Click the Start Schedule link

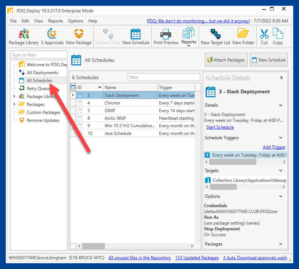coord(220,127)
